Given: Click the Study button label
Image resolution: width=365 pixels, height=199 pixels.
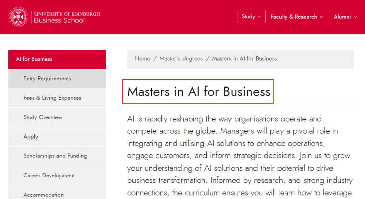Looking at the screenshot, I should click(248, 17).
